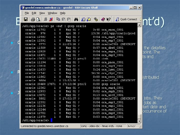This screenshot has width=180, height=135.
Task: Click PID 11753 in the process list
Action: pyautogui.click(x=41, y=30)
